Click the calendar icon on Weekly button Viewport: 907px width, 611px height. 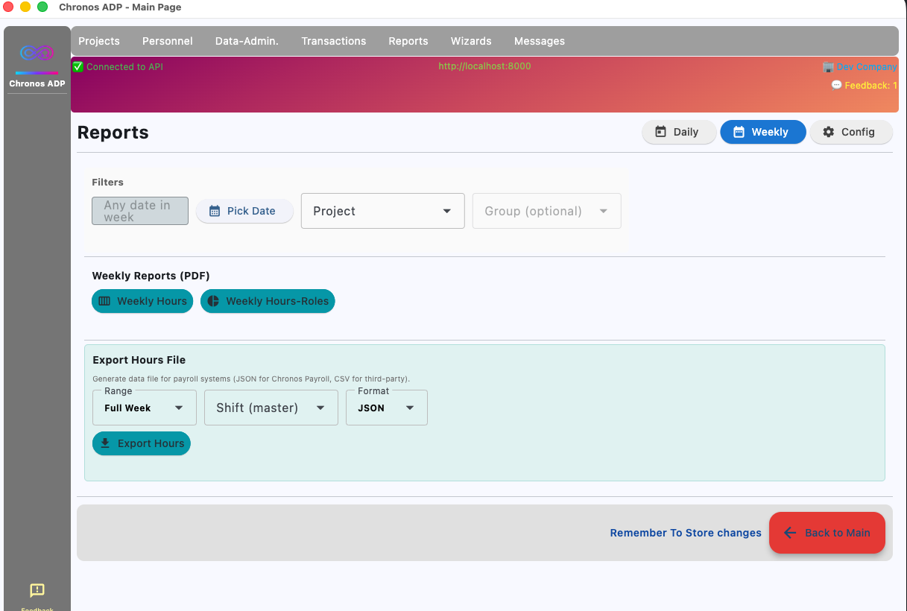click(x=739, y=132)
